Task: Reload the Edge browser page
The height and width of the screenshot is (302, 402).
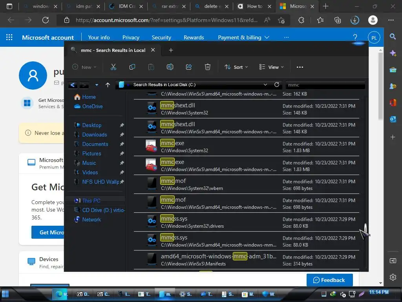Action: 46,20
